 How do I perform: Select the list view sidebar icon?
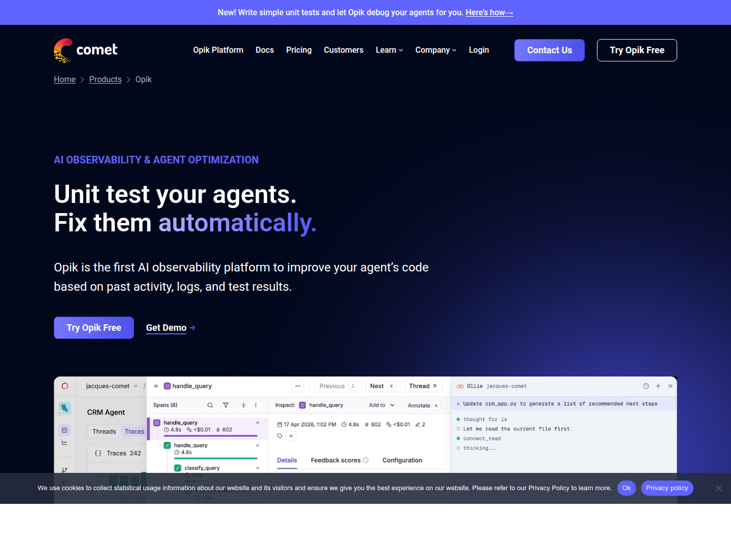(x=64, y=430)
